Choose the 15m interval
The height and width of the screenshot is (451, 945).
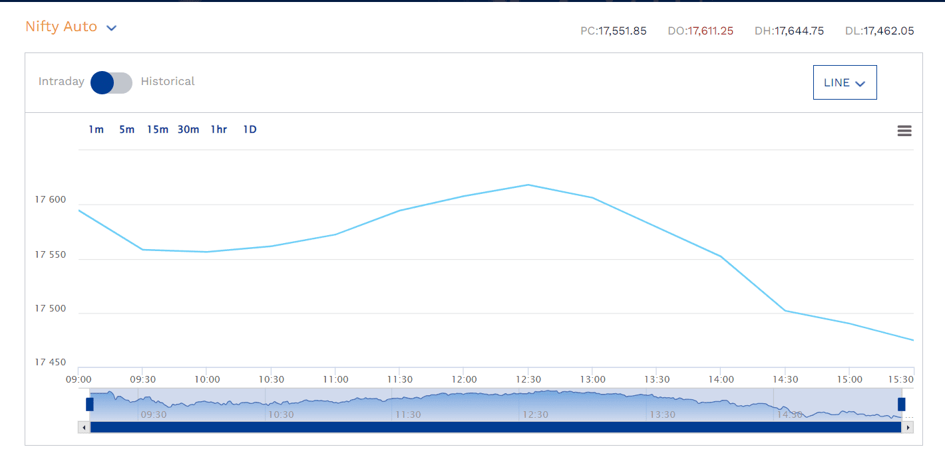(x=158, y=130)
